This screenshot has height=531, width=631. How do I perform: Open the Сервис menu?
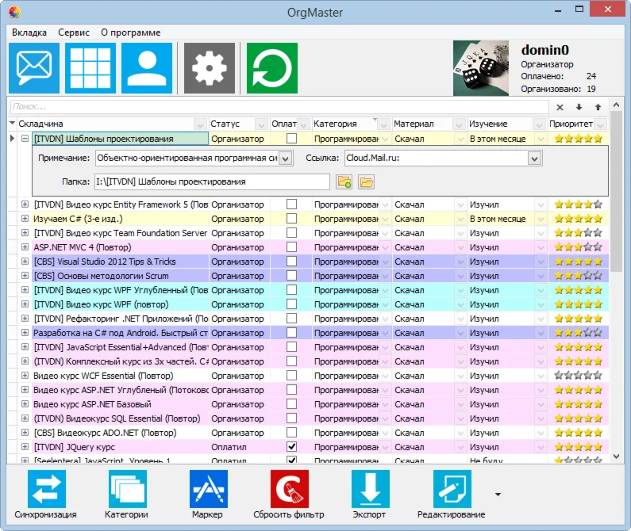click(x=74, y=32)
